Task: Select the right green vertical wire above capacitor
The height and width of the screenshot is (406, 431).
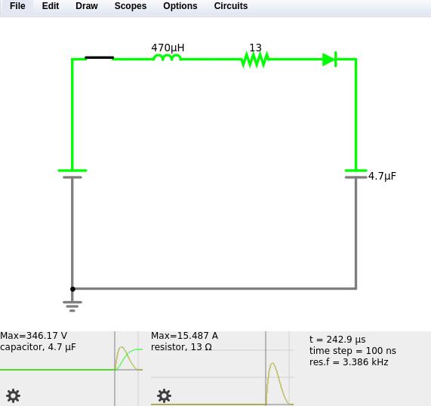Action: coord(356,114)
